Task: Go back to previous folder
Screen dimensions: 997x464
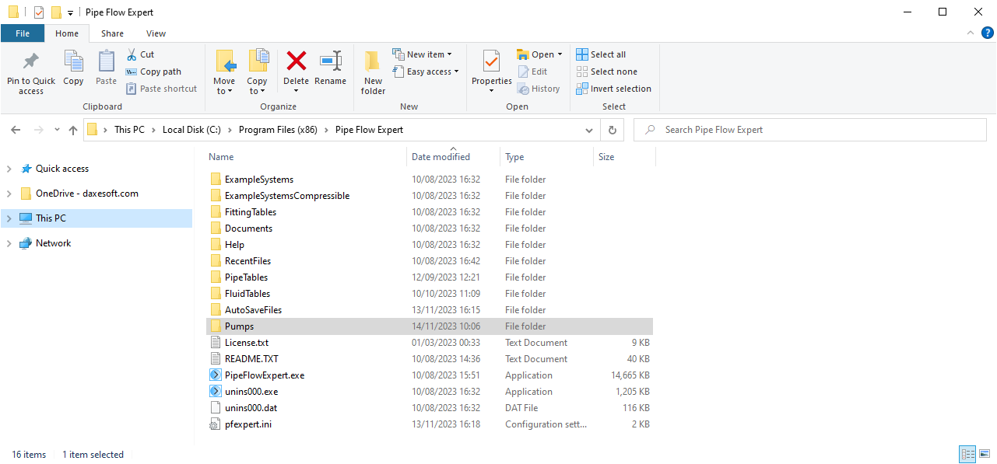Action: pyautogui.click(x=16, y=130)
